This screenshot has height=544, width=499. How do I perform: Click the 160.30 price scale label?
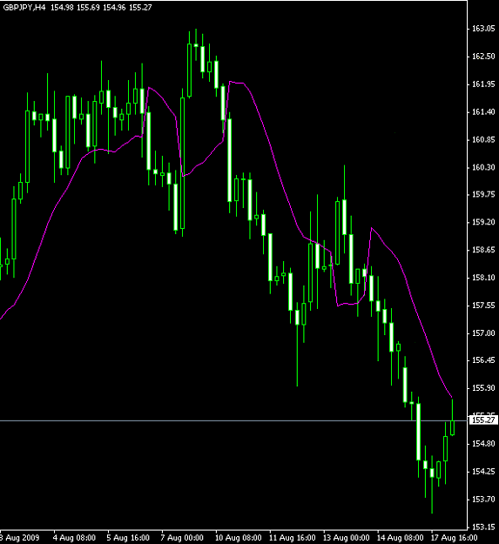pos(483,168)
